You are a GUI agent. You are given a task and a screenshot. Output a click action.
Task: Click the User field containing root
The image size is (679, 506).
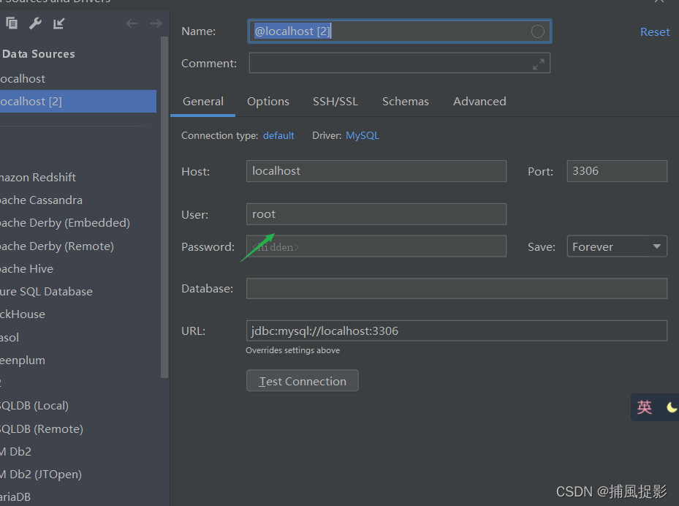click(376, 214)
